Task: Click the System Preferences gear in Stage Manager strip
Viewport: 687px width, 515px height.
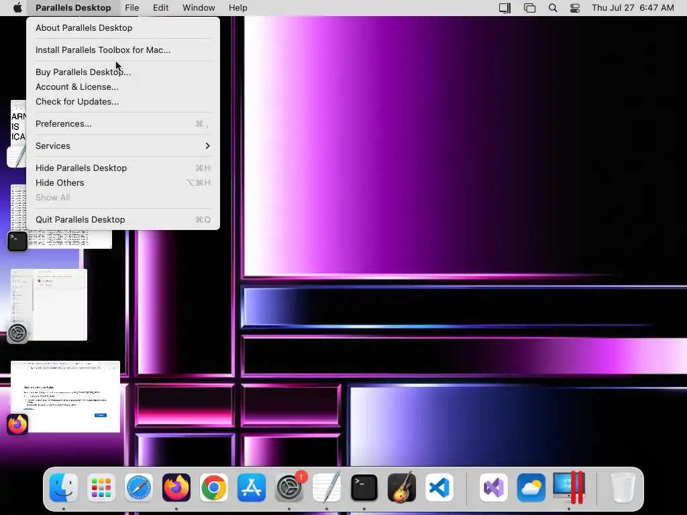Action: pos(17,333)
